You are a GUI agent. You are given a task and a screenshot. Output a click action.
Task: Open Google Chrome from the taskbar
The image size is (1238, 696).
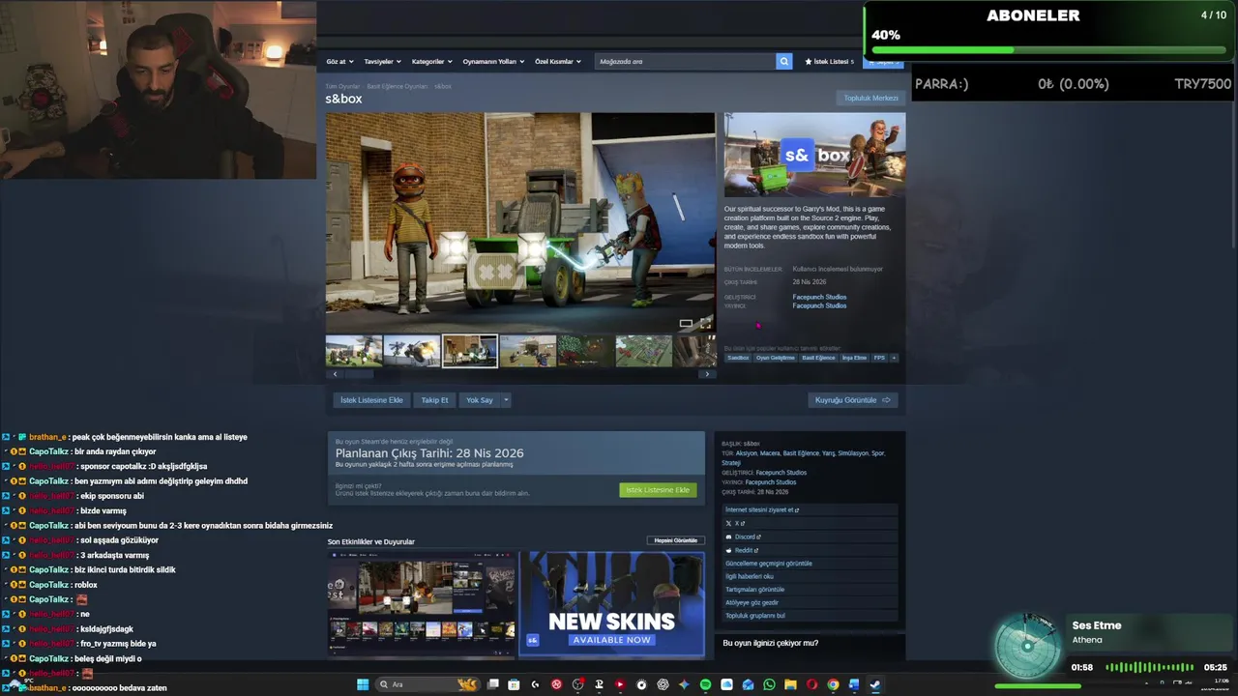point(833,684)
